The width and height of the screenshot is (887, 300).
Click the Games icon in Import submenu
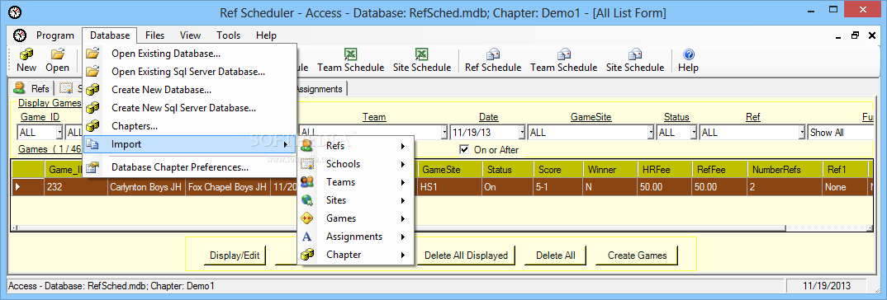[x=307, y=218]
